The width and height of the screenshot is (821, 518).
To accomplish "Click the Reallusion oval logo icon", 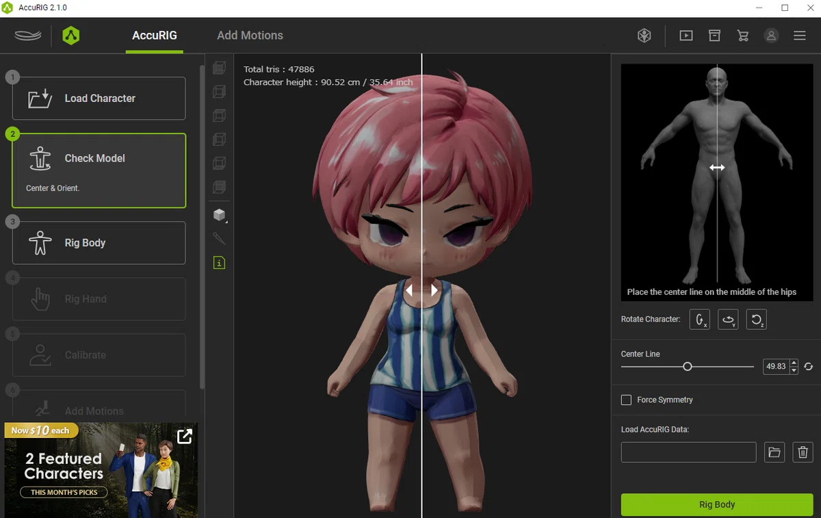I will pos(28,36).
